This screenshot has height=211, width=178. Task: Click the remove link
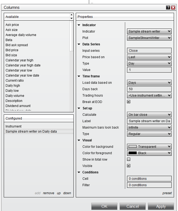pos(49,193)
